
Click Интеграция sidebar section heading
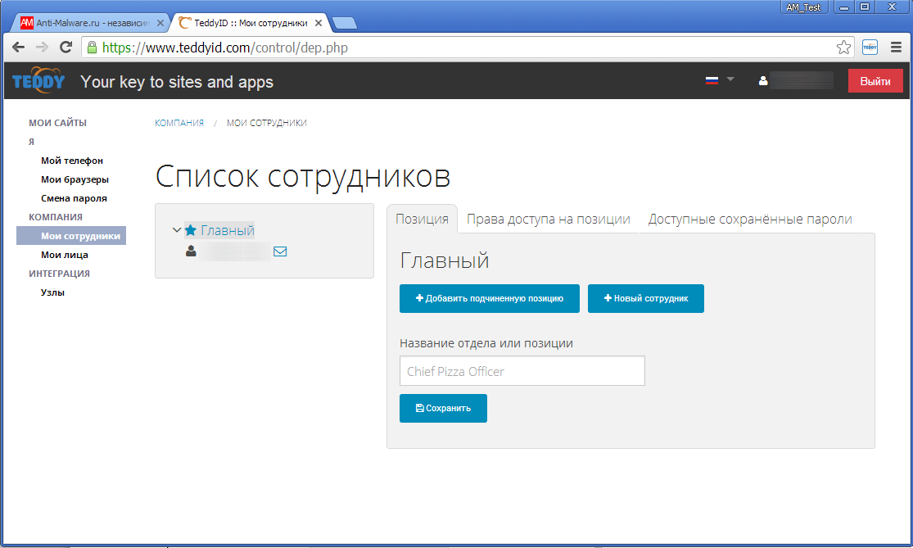click(x=59, y=274)
